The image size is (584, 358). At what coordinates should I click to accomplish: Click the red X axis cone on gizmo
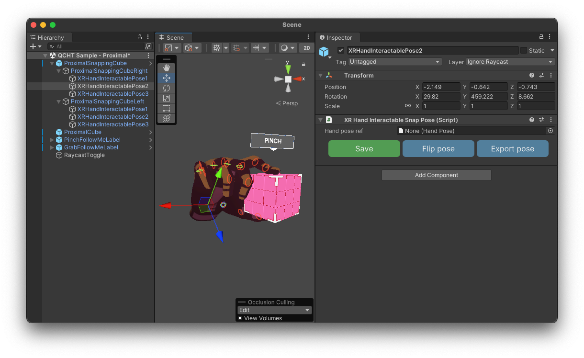tap(298, 79)
